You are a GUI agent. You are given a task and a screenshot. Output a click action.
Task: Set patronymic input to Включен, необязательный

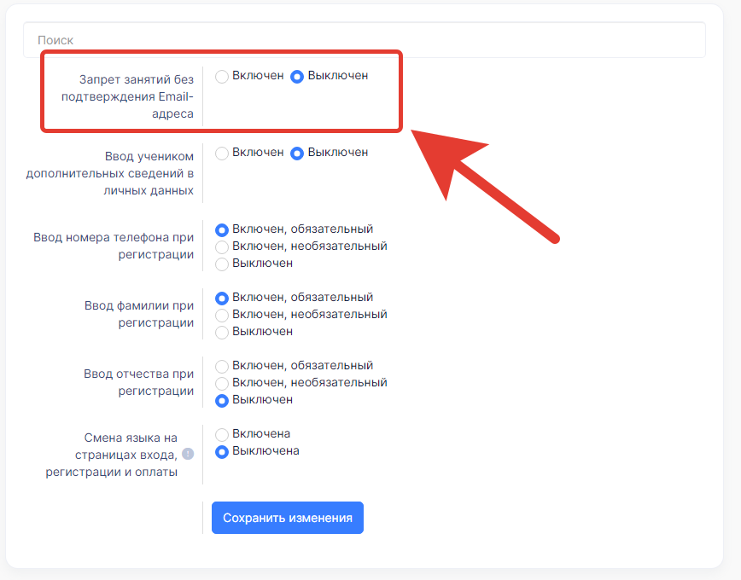(222, 384)
